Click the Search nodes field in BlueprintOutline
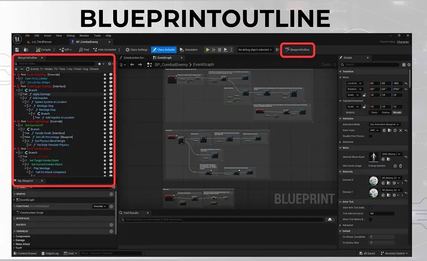This screenshot has width=427, height=261. tap(54, 64)
